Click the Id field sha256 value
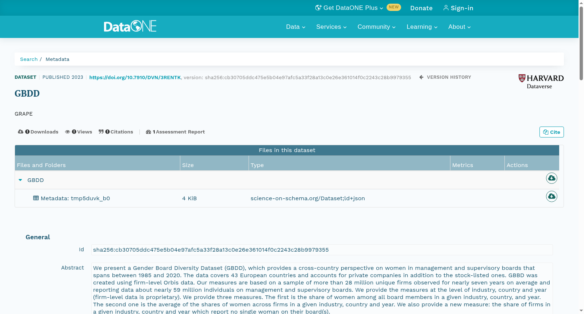 [x=322, y=250]
